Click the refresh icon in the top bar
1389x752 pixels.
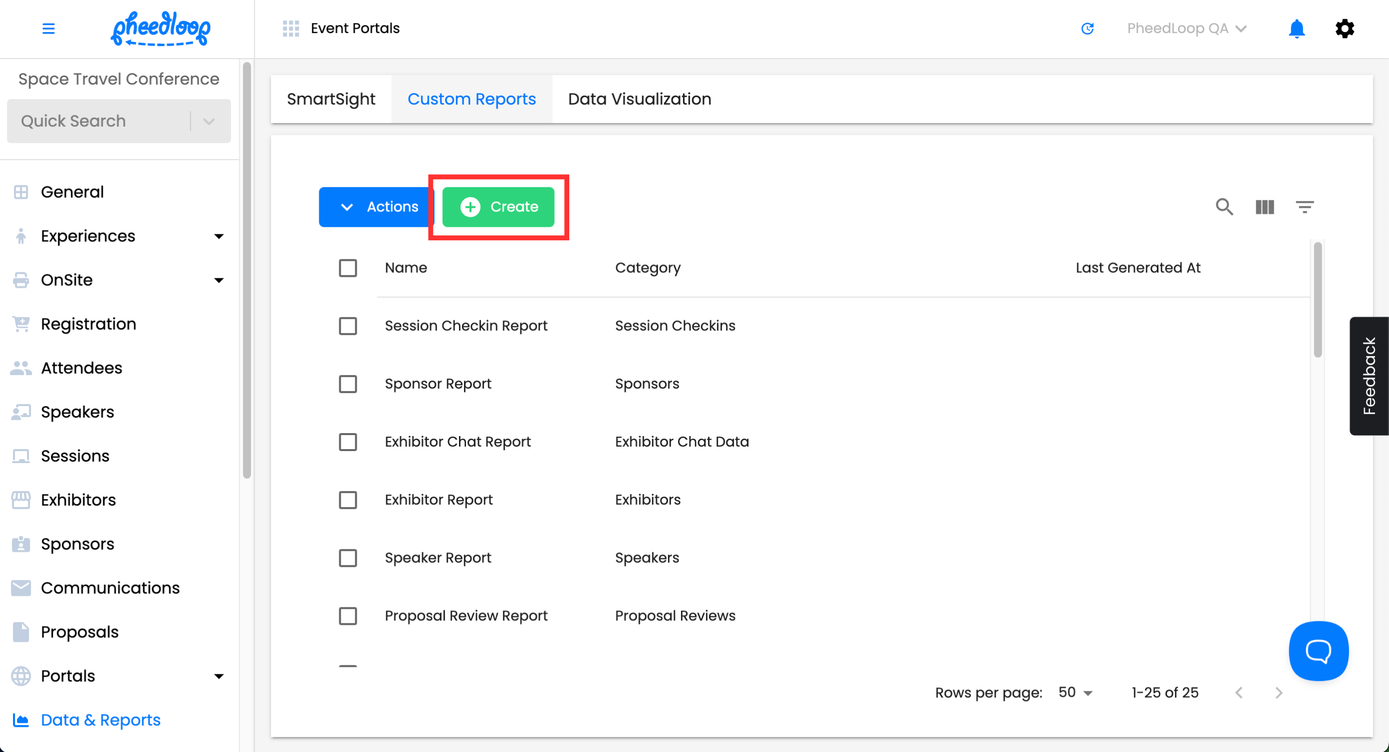point(1087,29)
